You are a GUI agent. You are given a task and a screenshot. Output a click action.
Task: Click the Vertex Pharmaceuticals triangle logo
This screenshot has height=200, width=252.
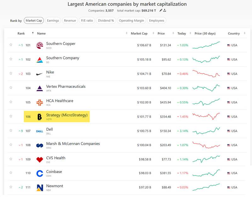pyautogui.click(x=40, y=88)
